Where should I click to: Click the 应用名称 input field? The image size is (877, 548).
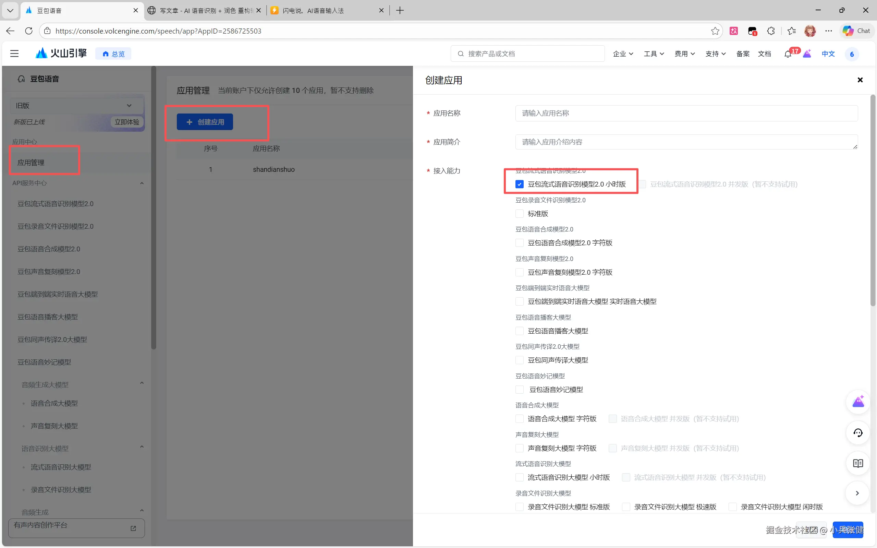[x=686, y=113]
